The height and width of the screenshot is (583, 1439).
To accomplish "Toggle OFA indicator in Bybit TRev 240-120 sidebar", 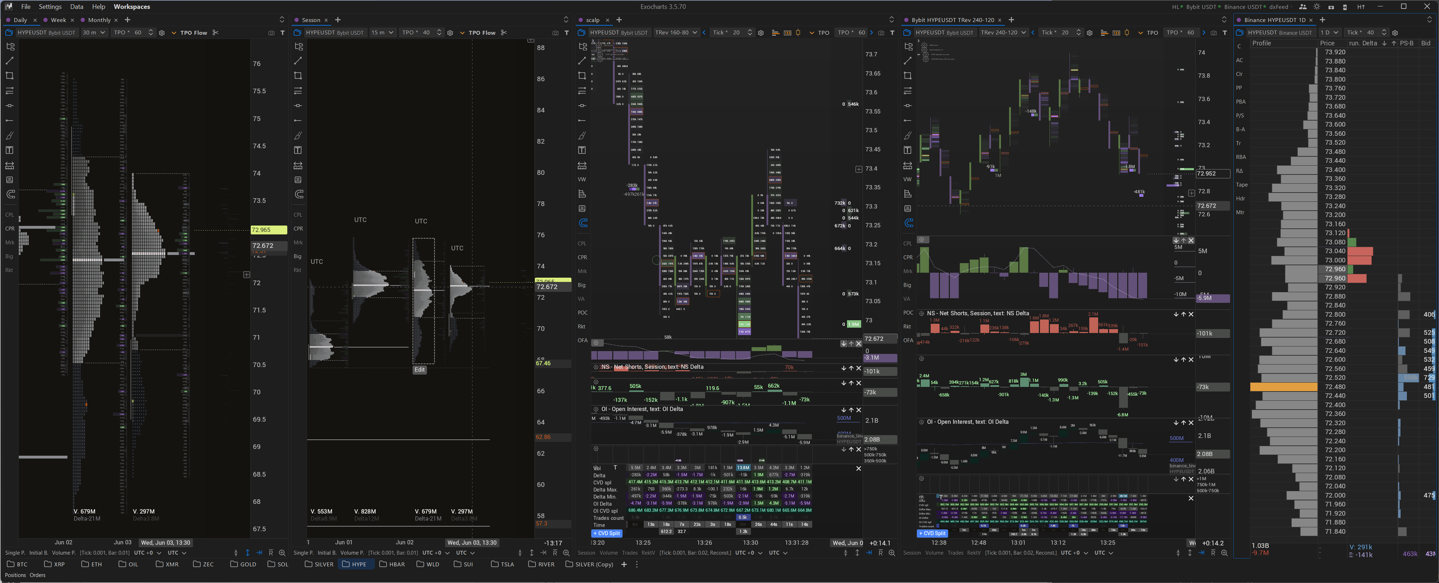I will [x=908, y=341].
